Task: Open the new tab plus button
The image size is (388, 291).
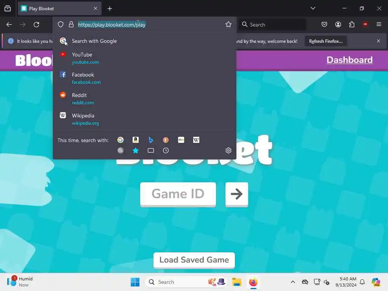Action: (x=110, y=9)
